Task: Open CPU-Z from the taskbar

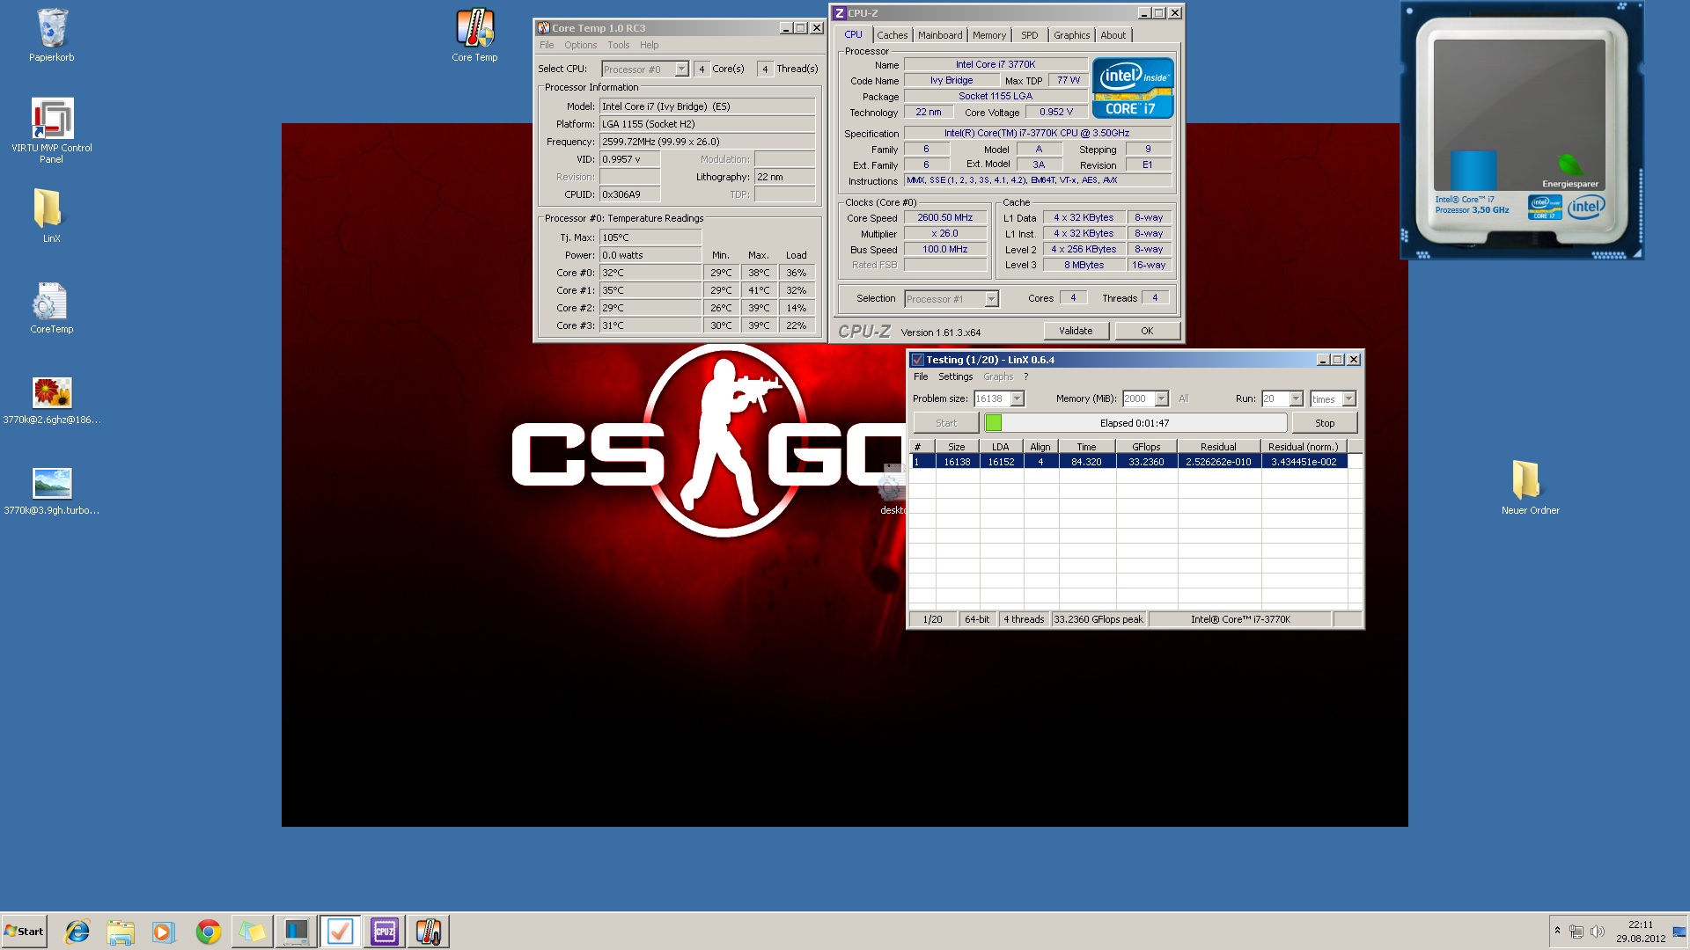Action: pos(385,932)
